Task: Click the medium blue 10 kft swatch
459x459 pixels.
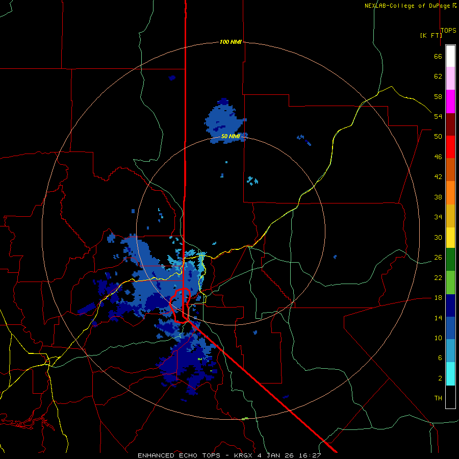Action: point(450,328)
